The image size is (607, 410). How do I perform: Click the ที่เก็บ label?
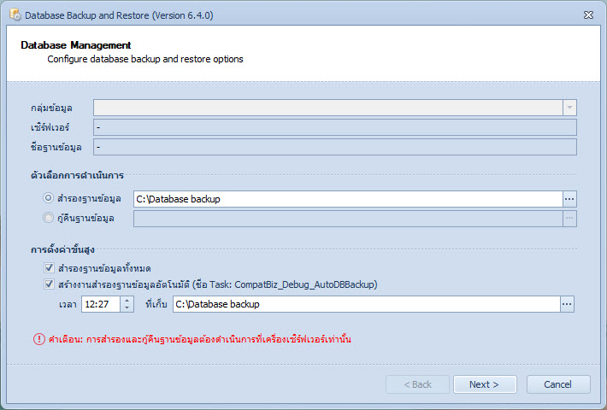156,304
